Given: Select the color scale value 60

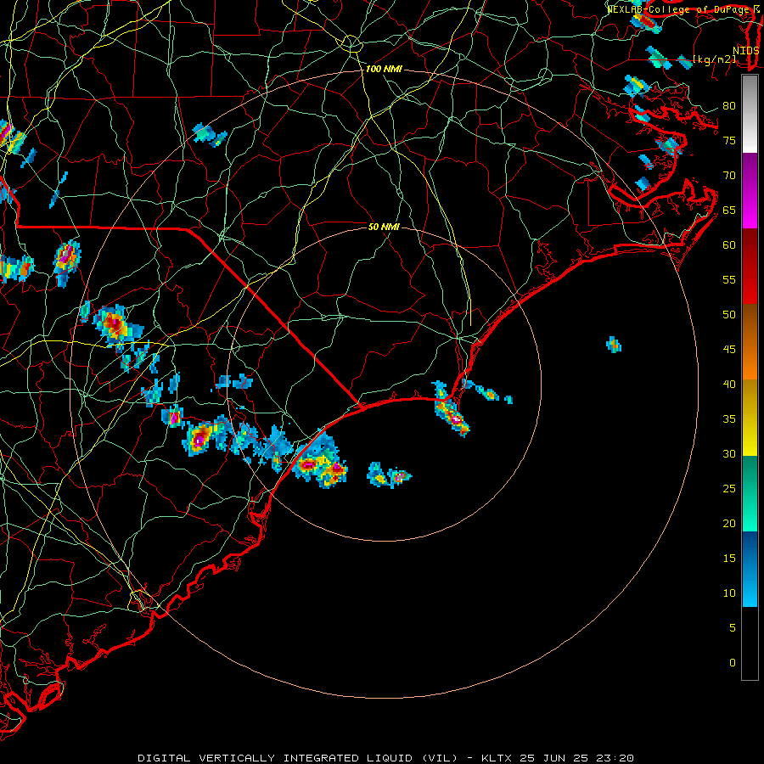Looking at the screenshot, I should coord(729,245).
